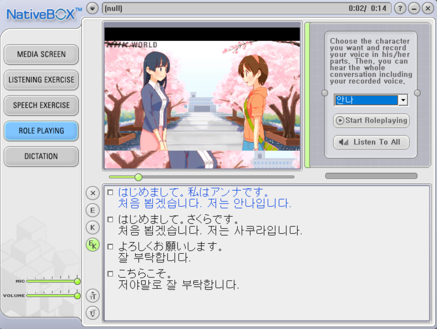Open the dropdown menu arrow beside title bar
Viewport: 437px width, 329px height.
(x=92, y=9)
